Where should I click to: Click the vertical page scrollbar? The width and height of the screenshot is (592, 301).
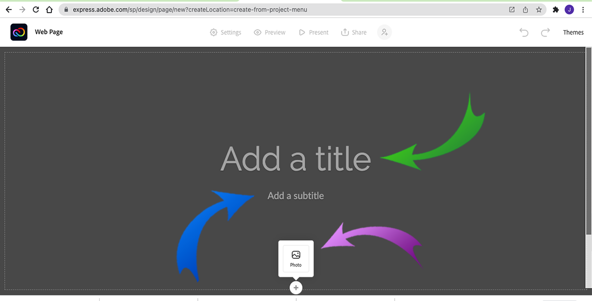[x=588, y=143]
